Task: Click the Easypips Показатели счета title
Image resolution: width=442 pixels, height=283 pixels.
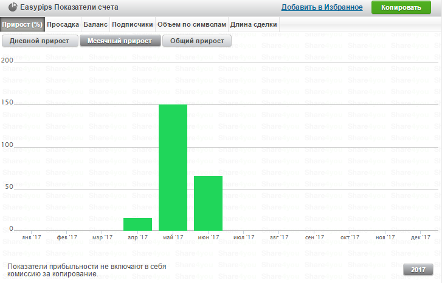Action: tap(69, 7)
